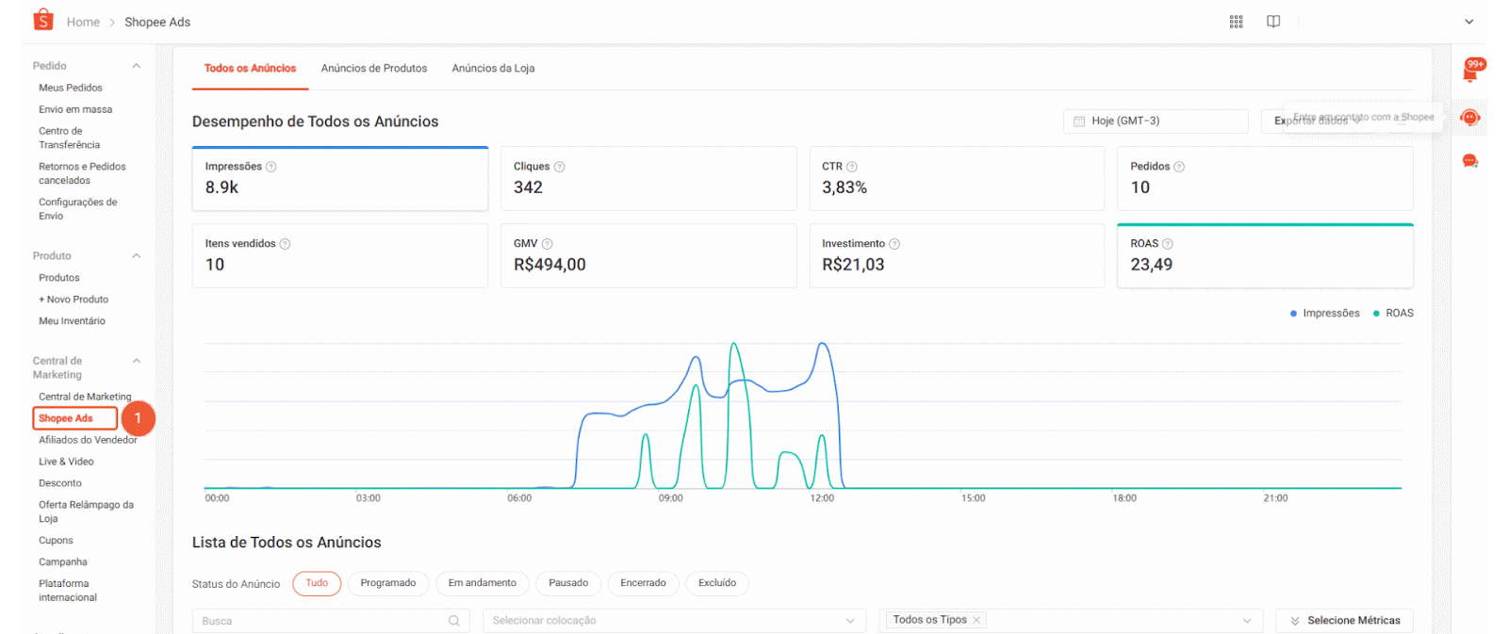Viewport: 1508px width, 634px height.
Task: Go to Home in breadcrumb
Action: (x=83, y=22)
